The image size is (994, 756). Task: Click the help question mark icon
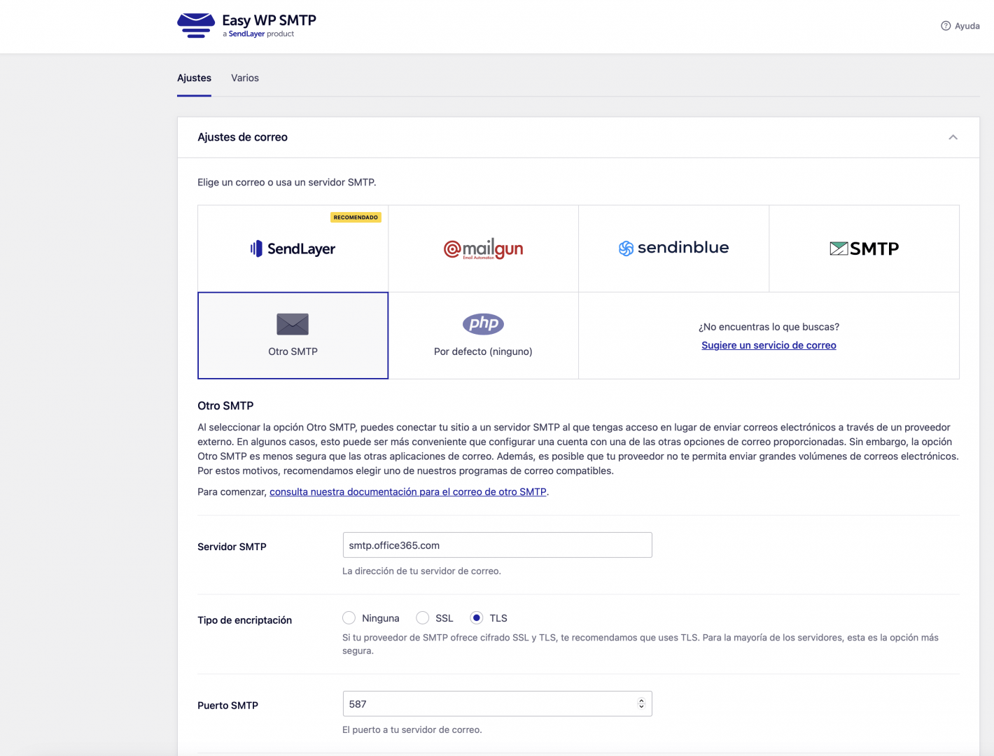coord(946,26)
